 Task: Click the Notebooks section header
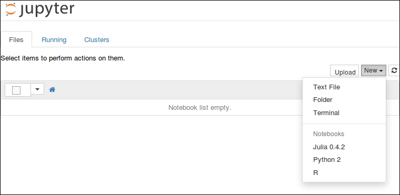(x=328, y=134)
